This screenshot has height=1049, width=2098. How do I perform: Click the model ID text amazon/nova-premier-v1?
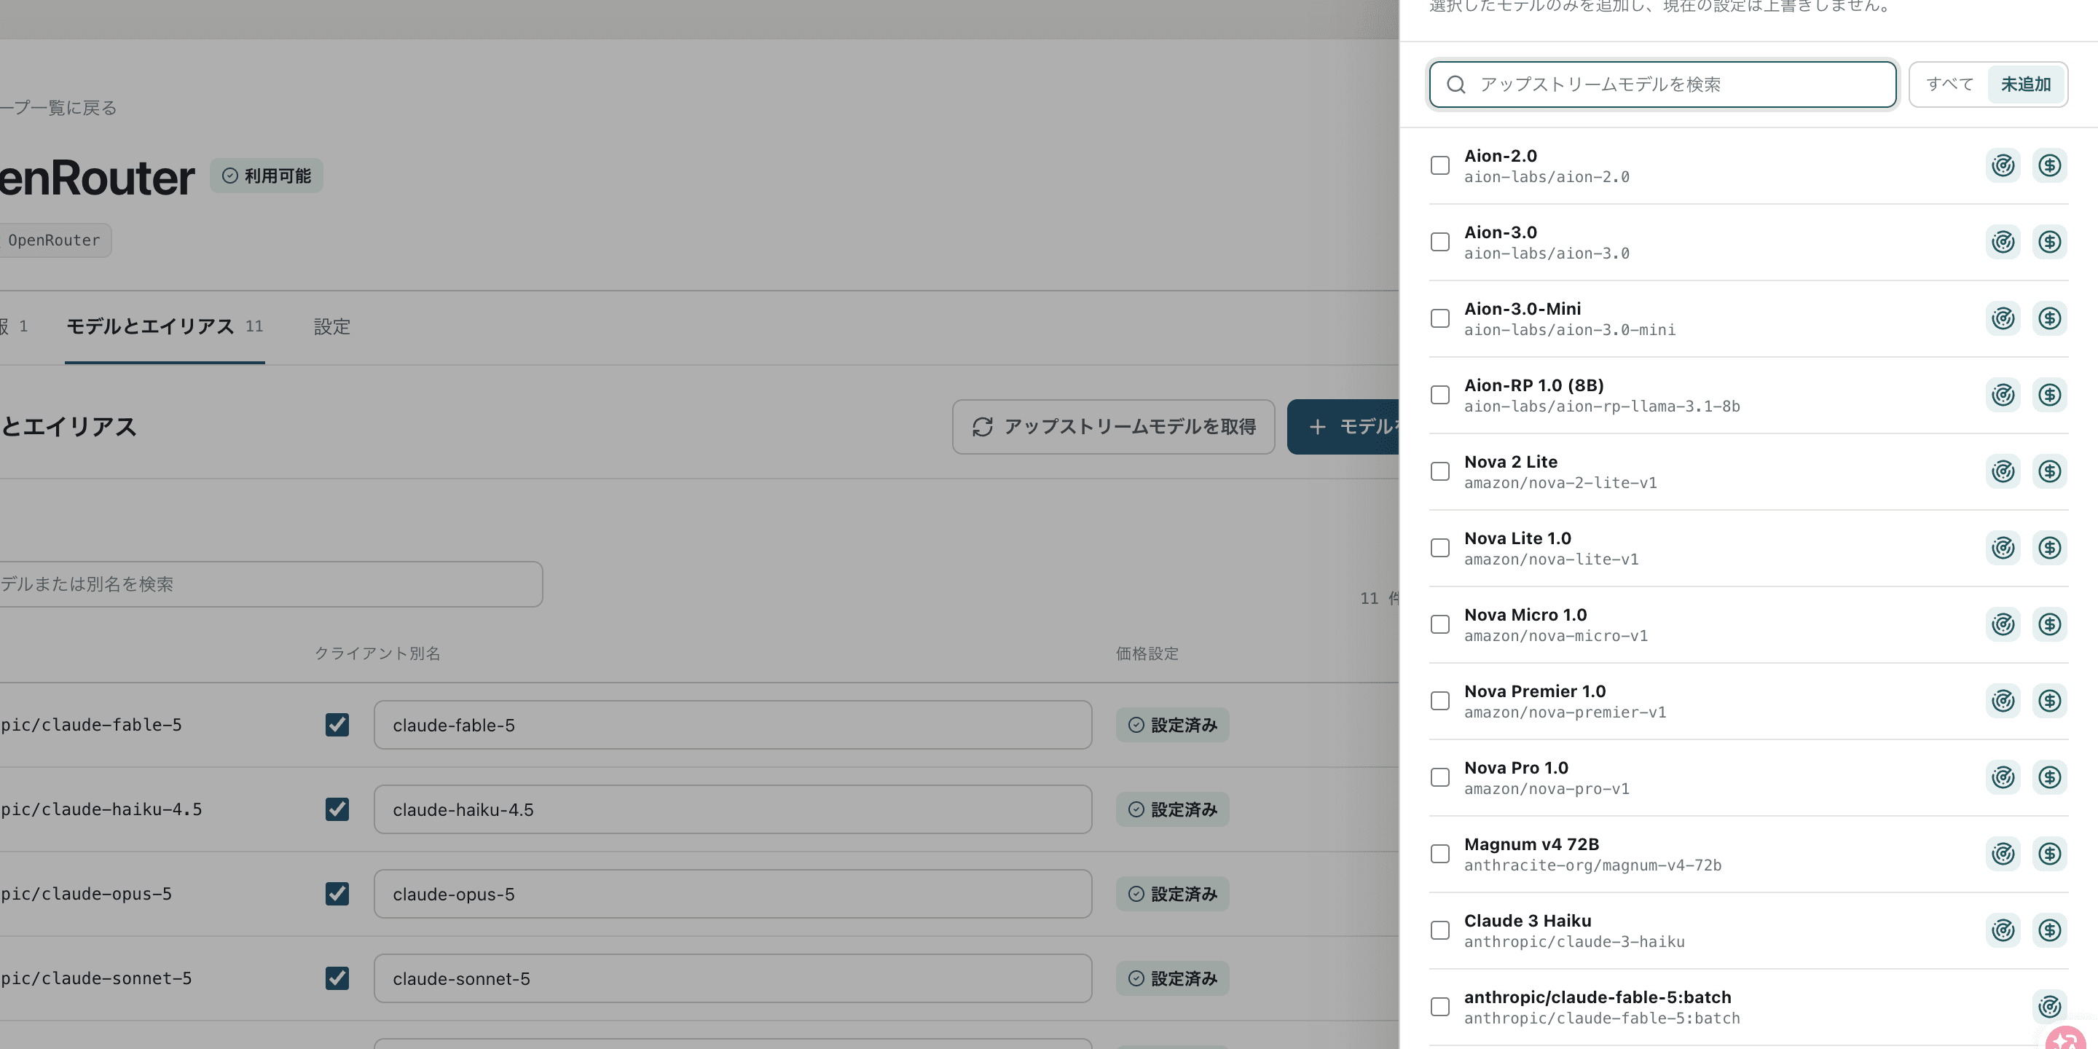click(x=1565, y=712)
